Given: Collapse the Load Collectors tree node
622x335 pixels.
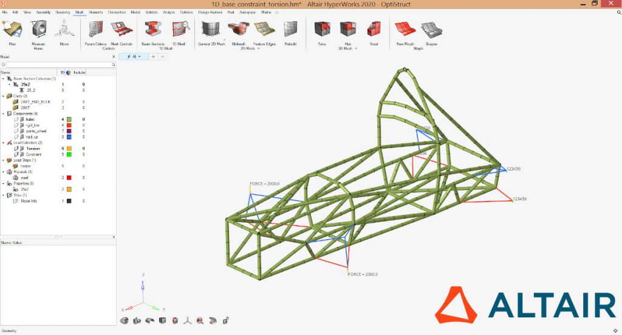Looking at the screenshot, I should (x=3, y=143).
